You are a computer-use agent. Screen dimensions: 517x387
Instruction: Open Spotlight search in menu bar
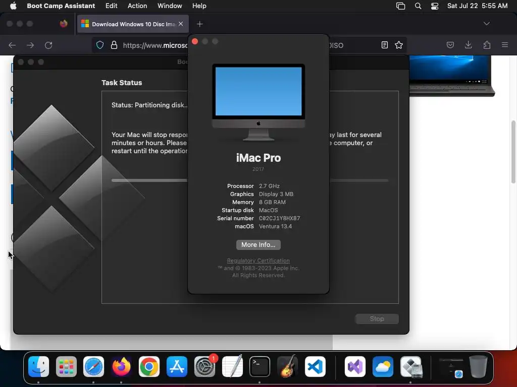coord(418,6)
